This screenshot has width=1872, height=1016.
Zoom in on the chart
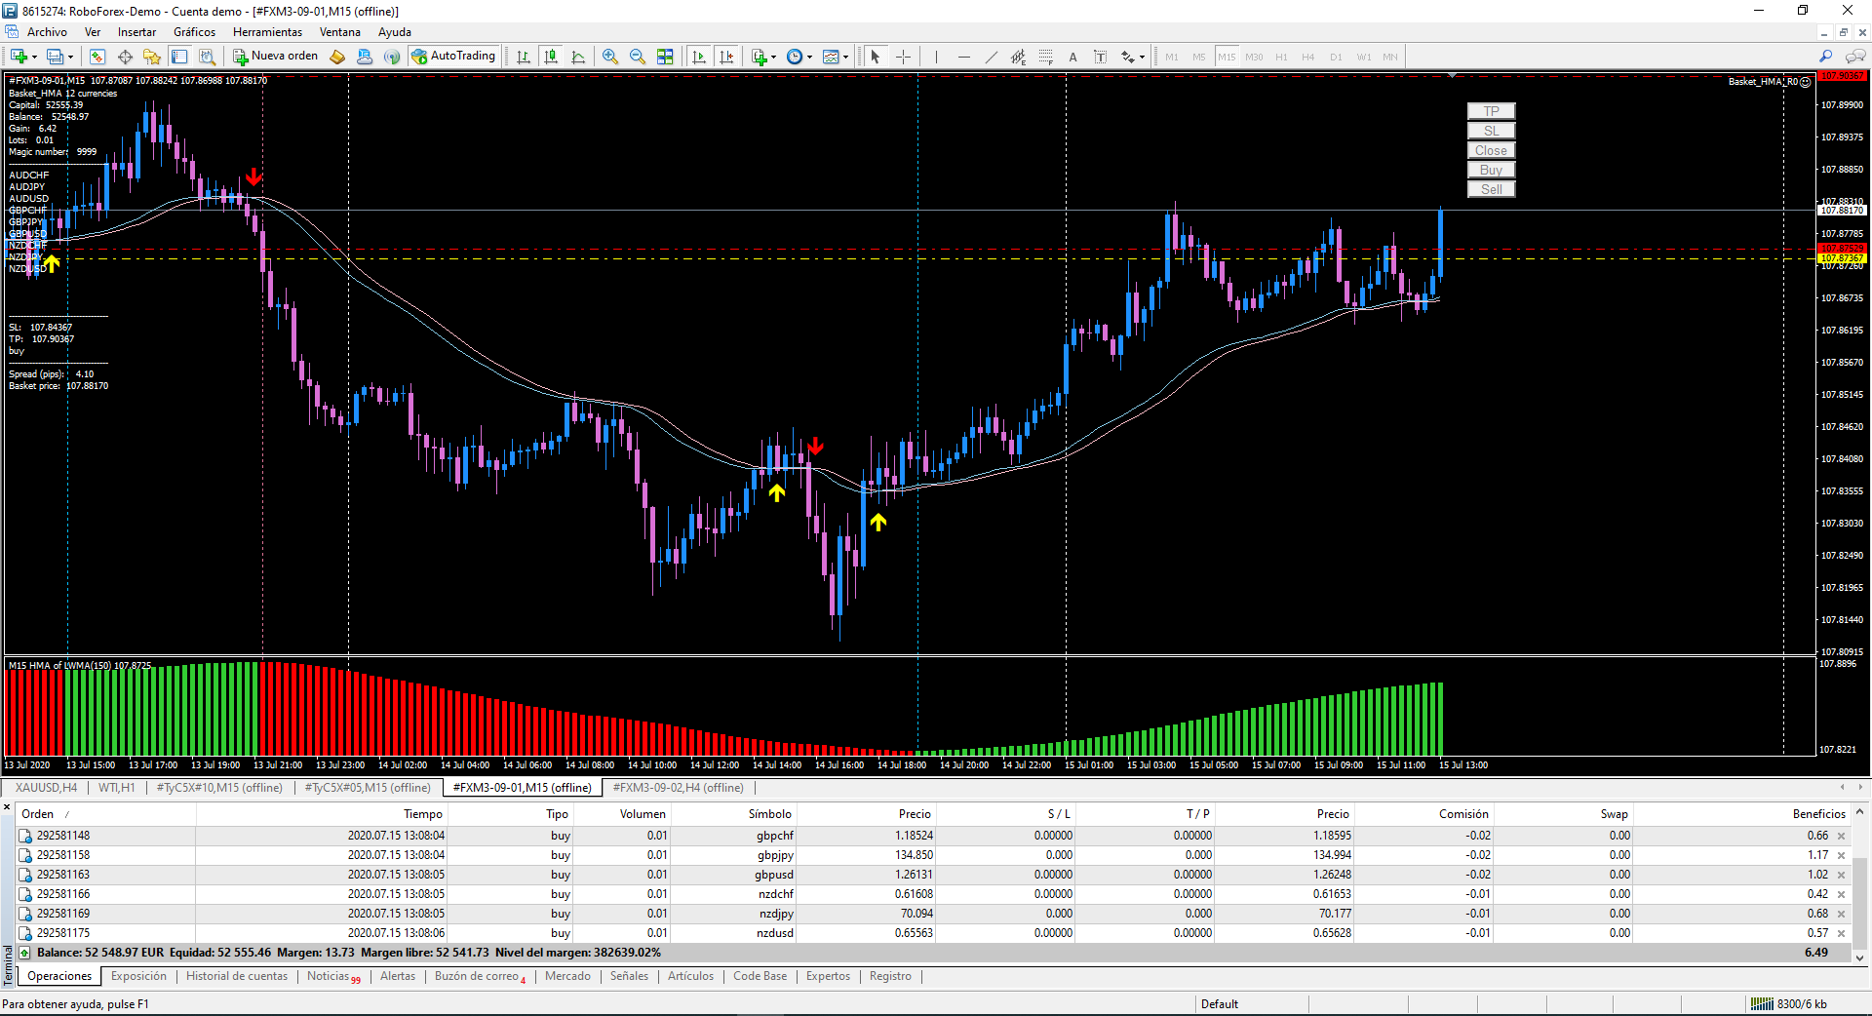(610, 57)
